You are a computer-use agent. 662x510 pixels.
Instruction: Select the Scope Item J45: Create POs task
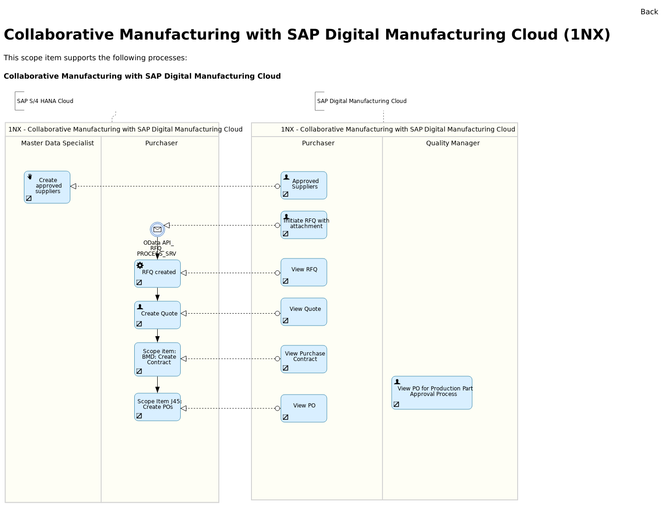(157, 407)
